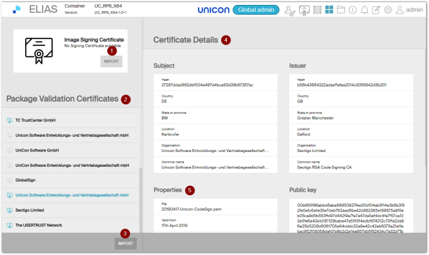This screenshot has width=429, height=255.
Task: Click the Public key hex text block
Action: (x=351, y=218)
